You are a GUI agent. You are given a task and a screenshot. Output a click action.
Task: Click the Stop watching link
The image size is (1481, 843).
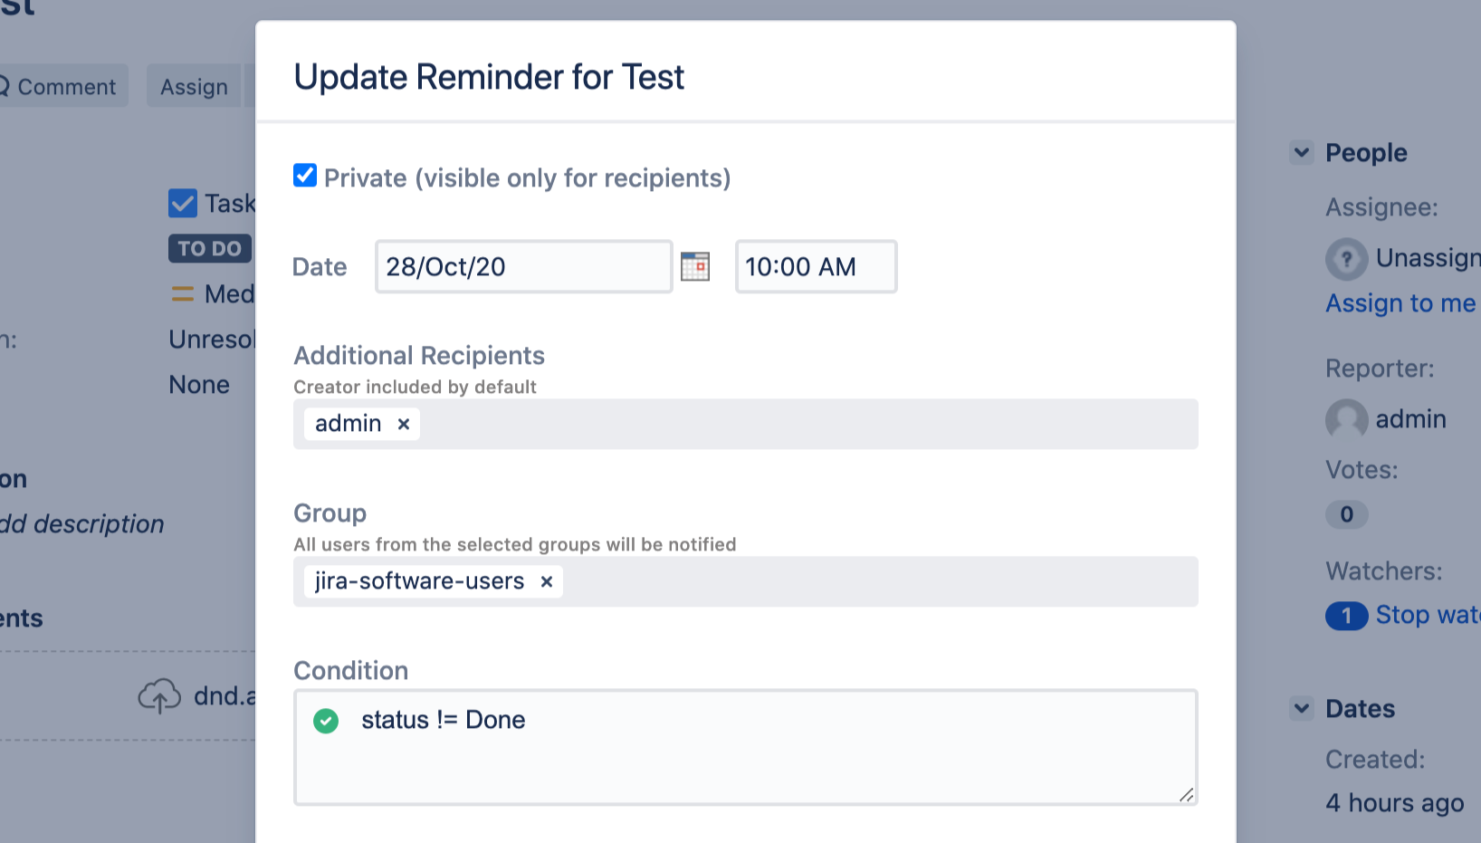[x=1428, y=615]
